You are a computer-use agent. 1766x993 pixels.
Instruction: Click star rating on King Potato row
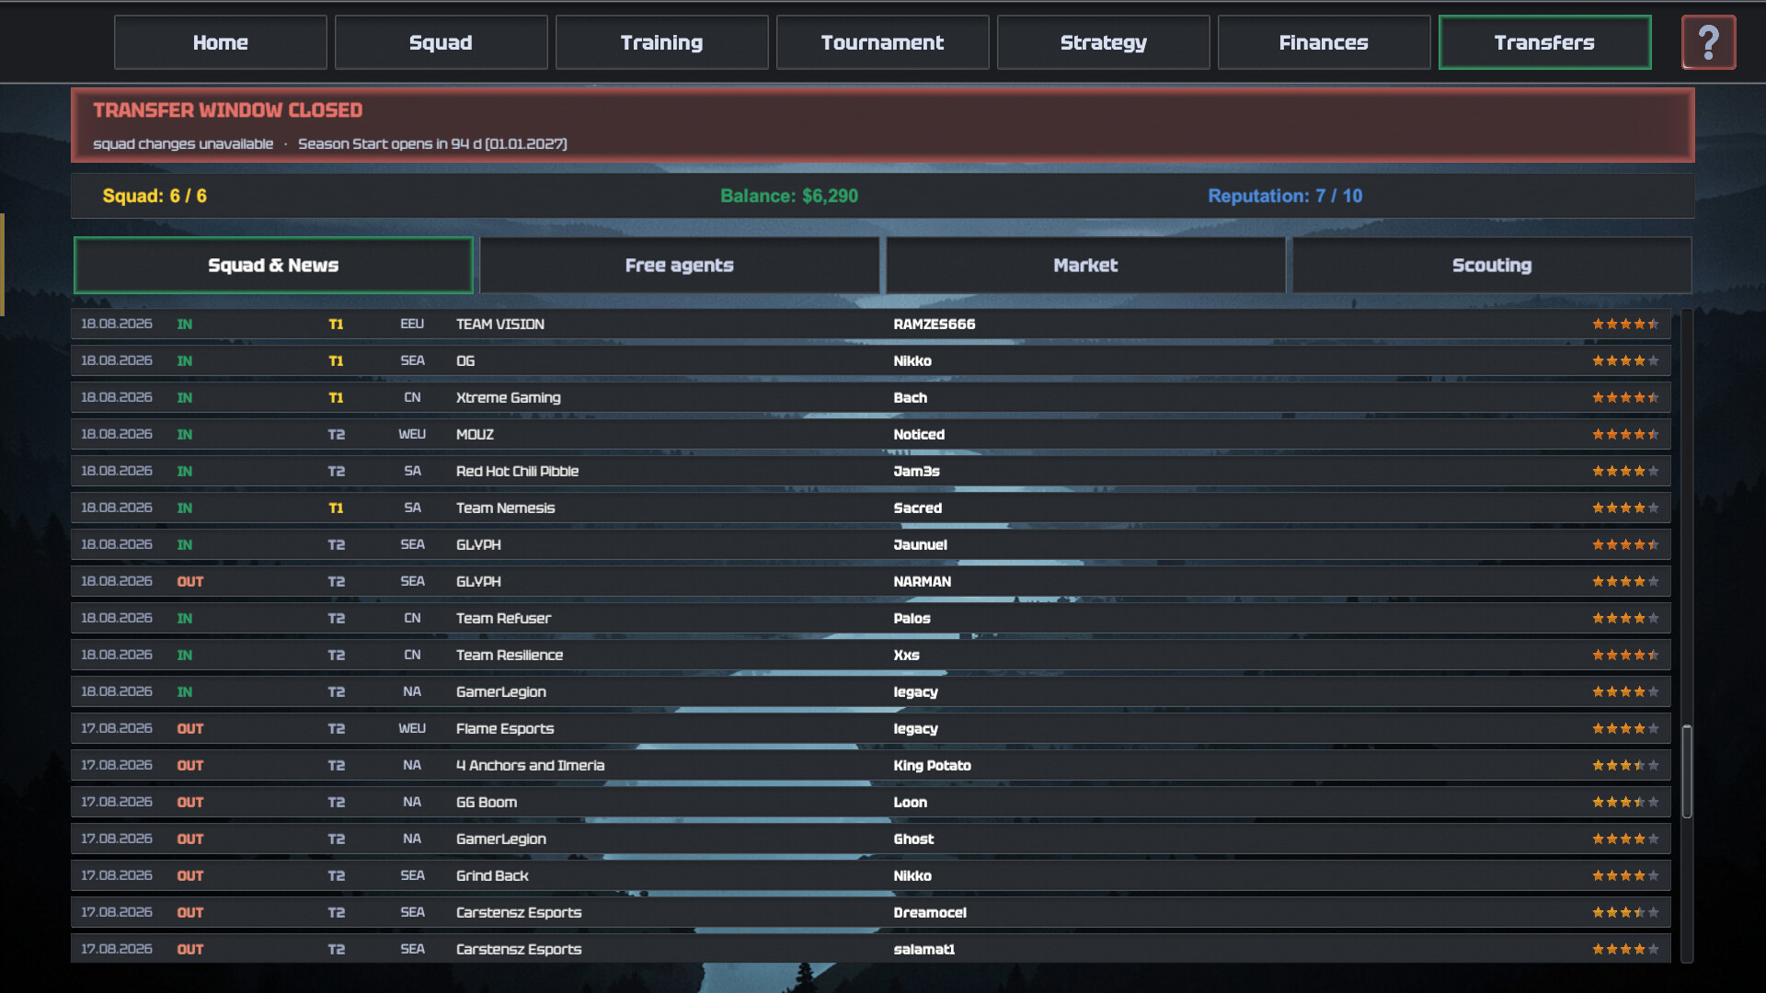[1625, 765]
